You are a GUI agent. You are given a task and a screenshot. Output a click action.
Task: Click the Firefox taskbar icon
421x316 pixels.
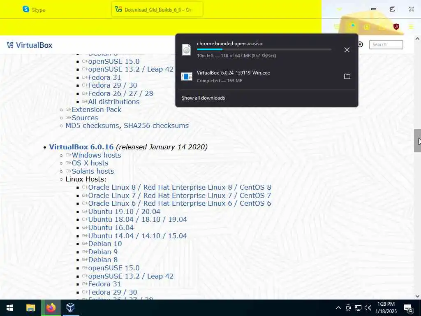click(x=51, y=308)
